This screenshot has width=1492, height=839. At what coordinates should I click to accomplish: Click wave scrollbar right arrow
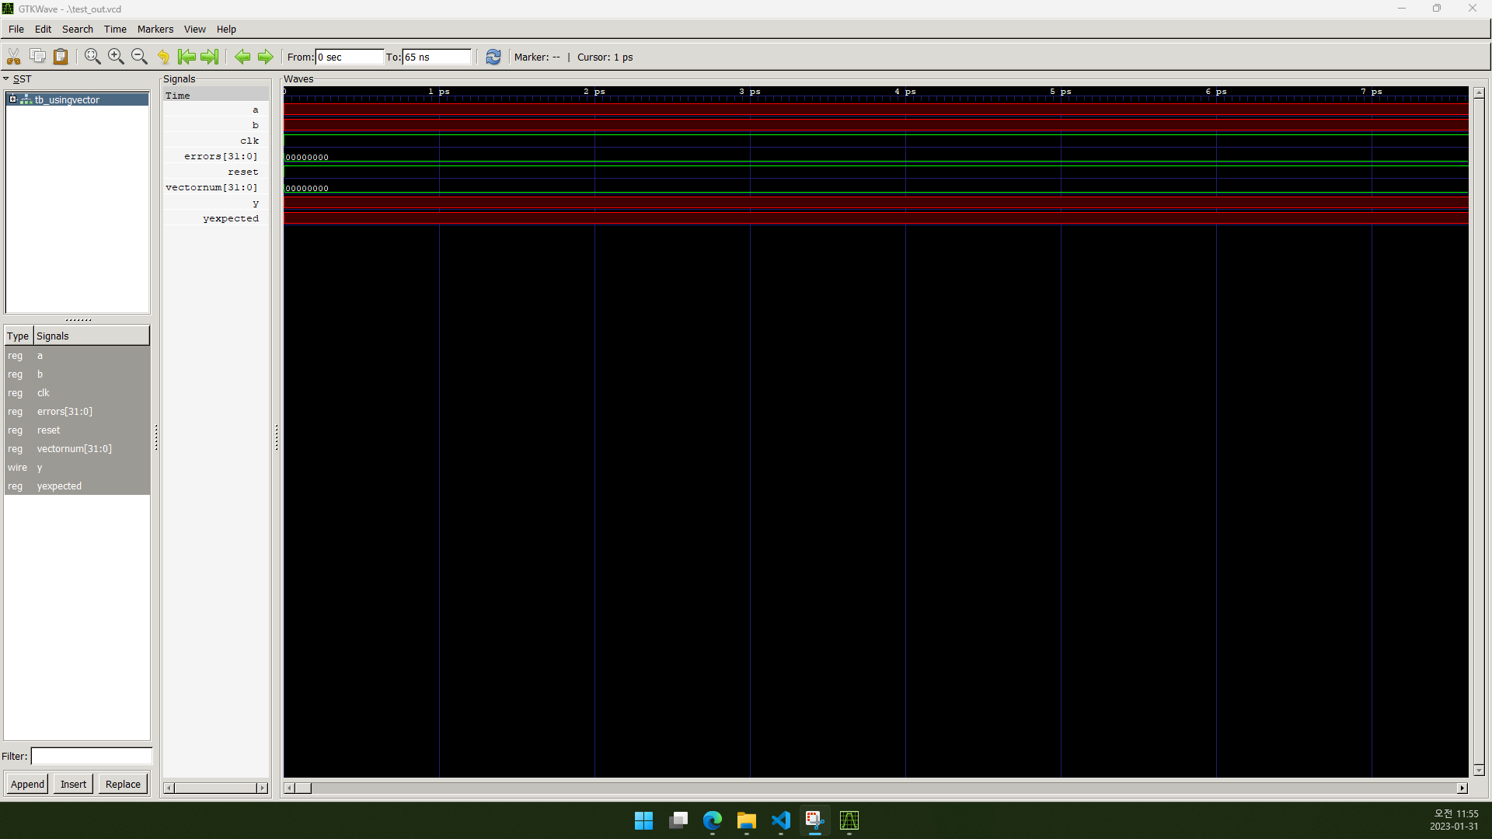pyautogui.click(x=1462, y=788)
